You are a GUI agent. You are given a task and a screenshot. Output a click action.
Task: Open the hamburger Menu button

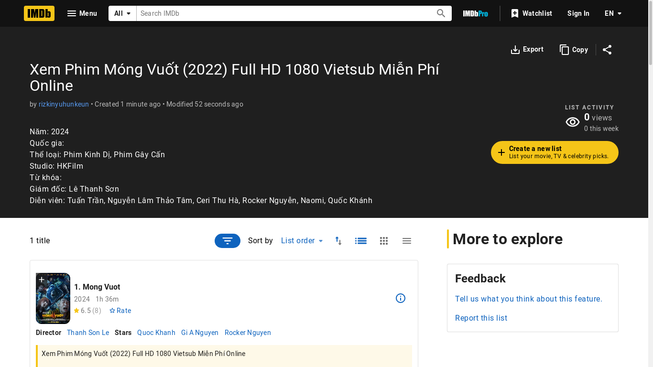pyautogui.click(x=82, y=13)
